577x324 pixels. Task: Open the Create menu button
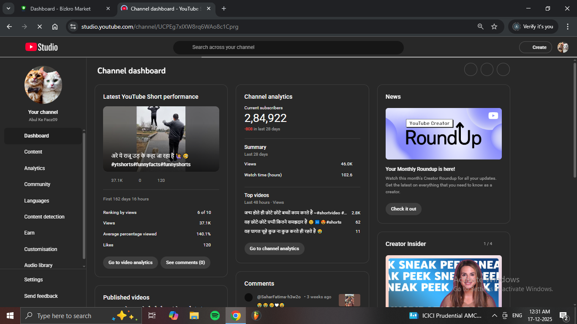click(535, 47)
